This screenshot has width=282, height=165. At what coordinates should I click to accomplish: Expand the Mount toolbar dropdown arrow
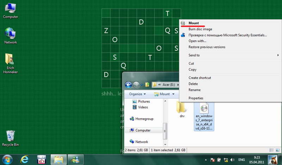[173, 94]
